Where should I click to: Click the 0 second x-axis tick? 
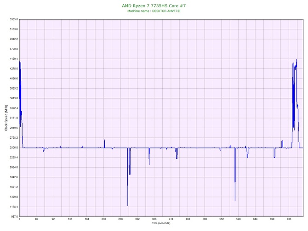point(19,220)
